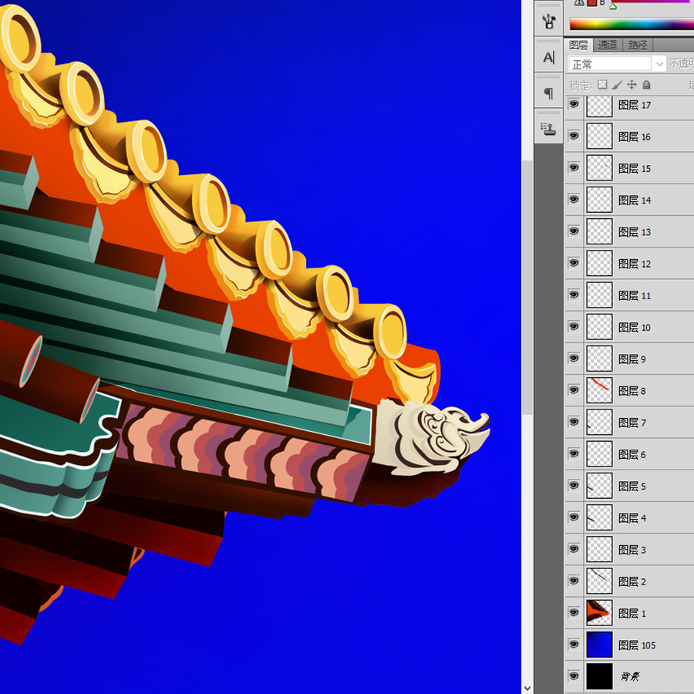Select the layer named 图层 3
The image size is (694, 694).
[x=632, y=550]
